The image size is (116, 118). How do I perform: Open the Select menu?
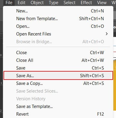(69, 3)
